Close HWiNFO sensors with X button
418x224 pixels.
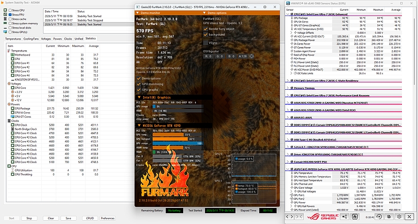point(409,217)
